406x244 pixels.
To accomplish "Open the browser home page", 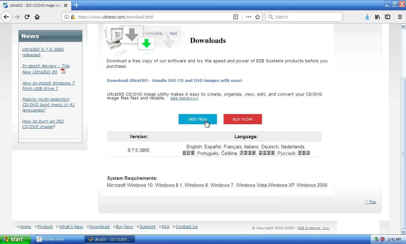I will click(37, 17).
